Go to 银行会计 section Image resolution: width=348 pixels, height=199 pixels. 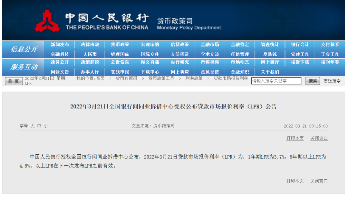click(x=300, y=44)
